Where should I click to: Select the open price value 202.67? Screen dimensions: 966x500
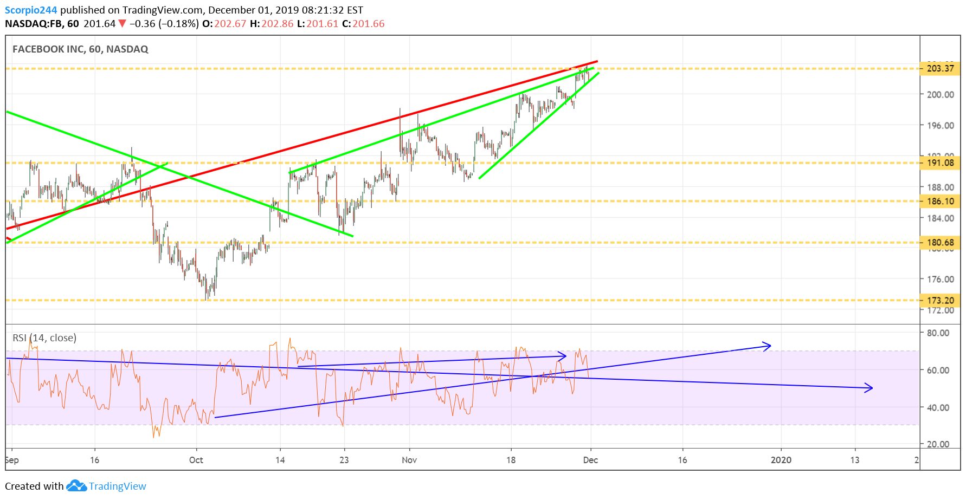click(x=230, y=24)
